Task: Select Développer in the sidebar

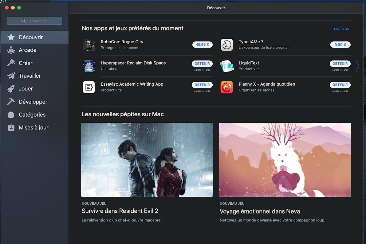Action: 35,102
